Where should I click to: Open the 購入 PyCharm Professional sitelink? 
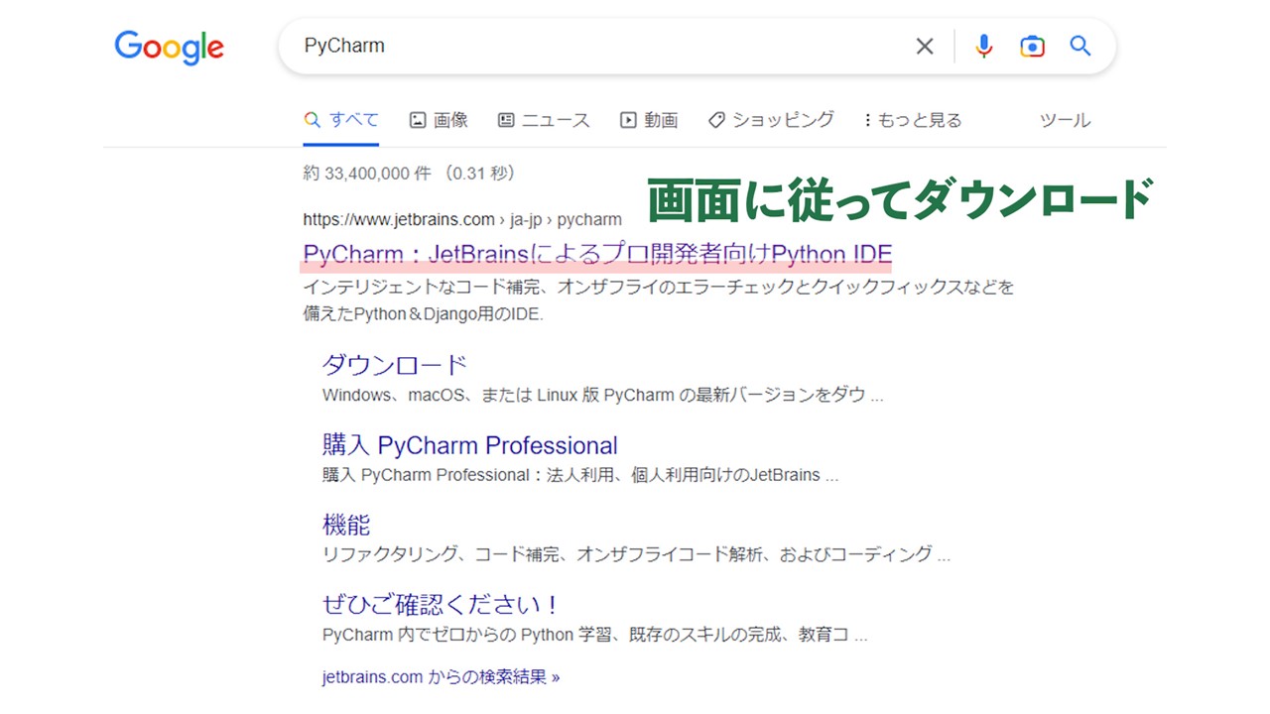pos(470,445)
